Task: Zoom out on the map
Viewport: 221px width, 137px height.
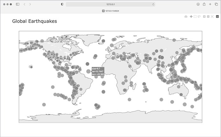Action: 208,16
